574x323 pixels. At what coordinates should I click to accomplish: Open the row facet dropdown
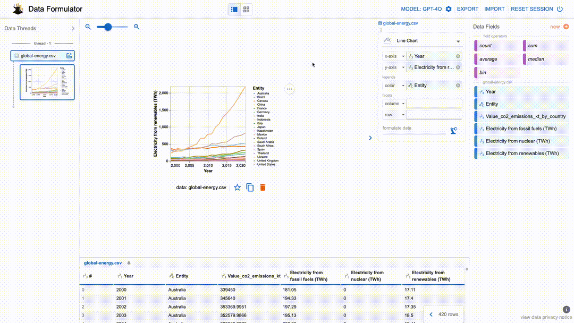click(394, 115)
